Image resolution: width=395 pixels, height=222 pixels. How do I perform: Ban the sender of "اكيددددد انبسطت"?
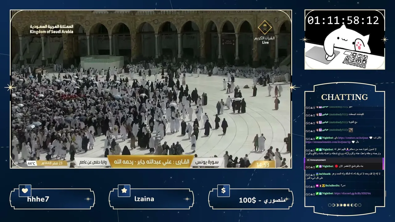(307, 115)
